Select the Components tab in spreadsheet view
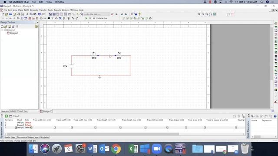This screenshot has width=278, height=156. (x=22, y=137)
